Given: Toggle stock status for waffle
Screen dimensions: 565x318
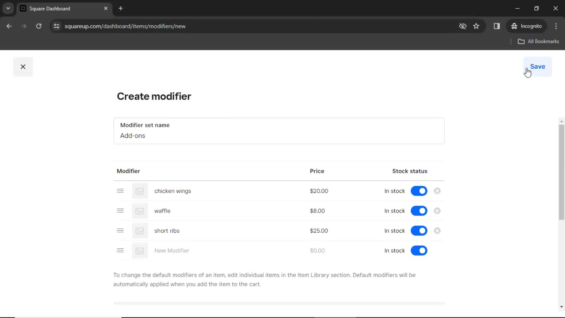Looking at the screenshot, I should coord(419,211).
